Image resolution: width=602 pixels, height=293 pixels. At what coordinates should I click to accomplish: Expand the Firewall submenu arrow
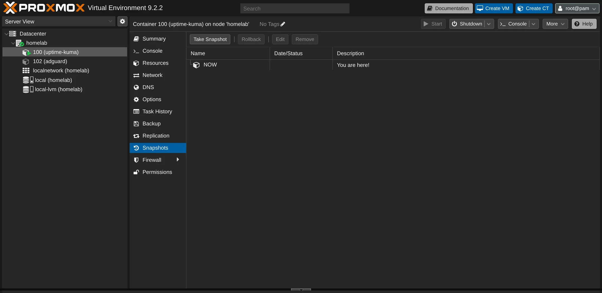[x=178, y=160]
